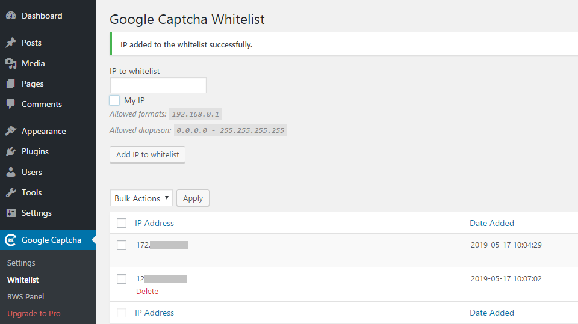The width and height of the screenshot is (578, 324).
Task: Click the 0.0.0.0 - 255.255.255.255 range text
Action: click(x=231, y=130)
